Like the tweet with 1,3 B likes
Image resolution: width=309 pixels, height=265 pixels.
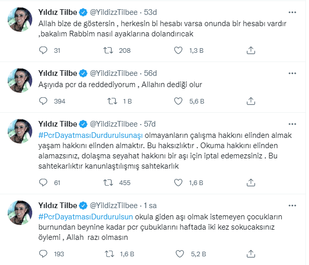pos(179,50)
